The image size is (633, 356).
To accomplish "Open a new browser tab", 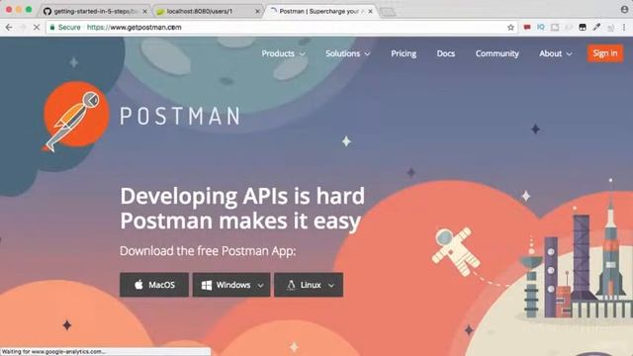I will pos(388,12).
